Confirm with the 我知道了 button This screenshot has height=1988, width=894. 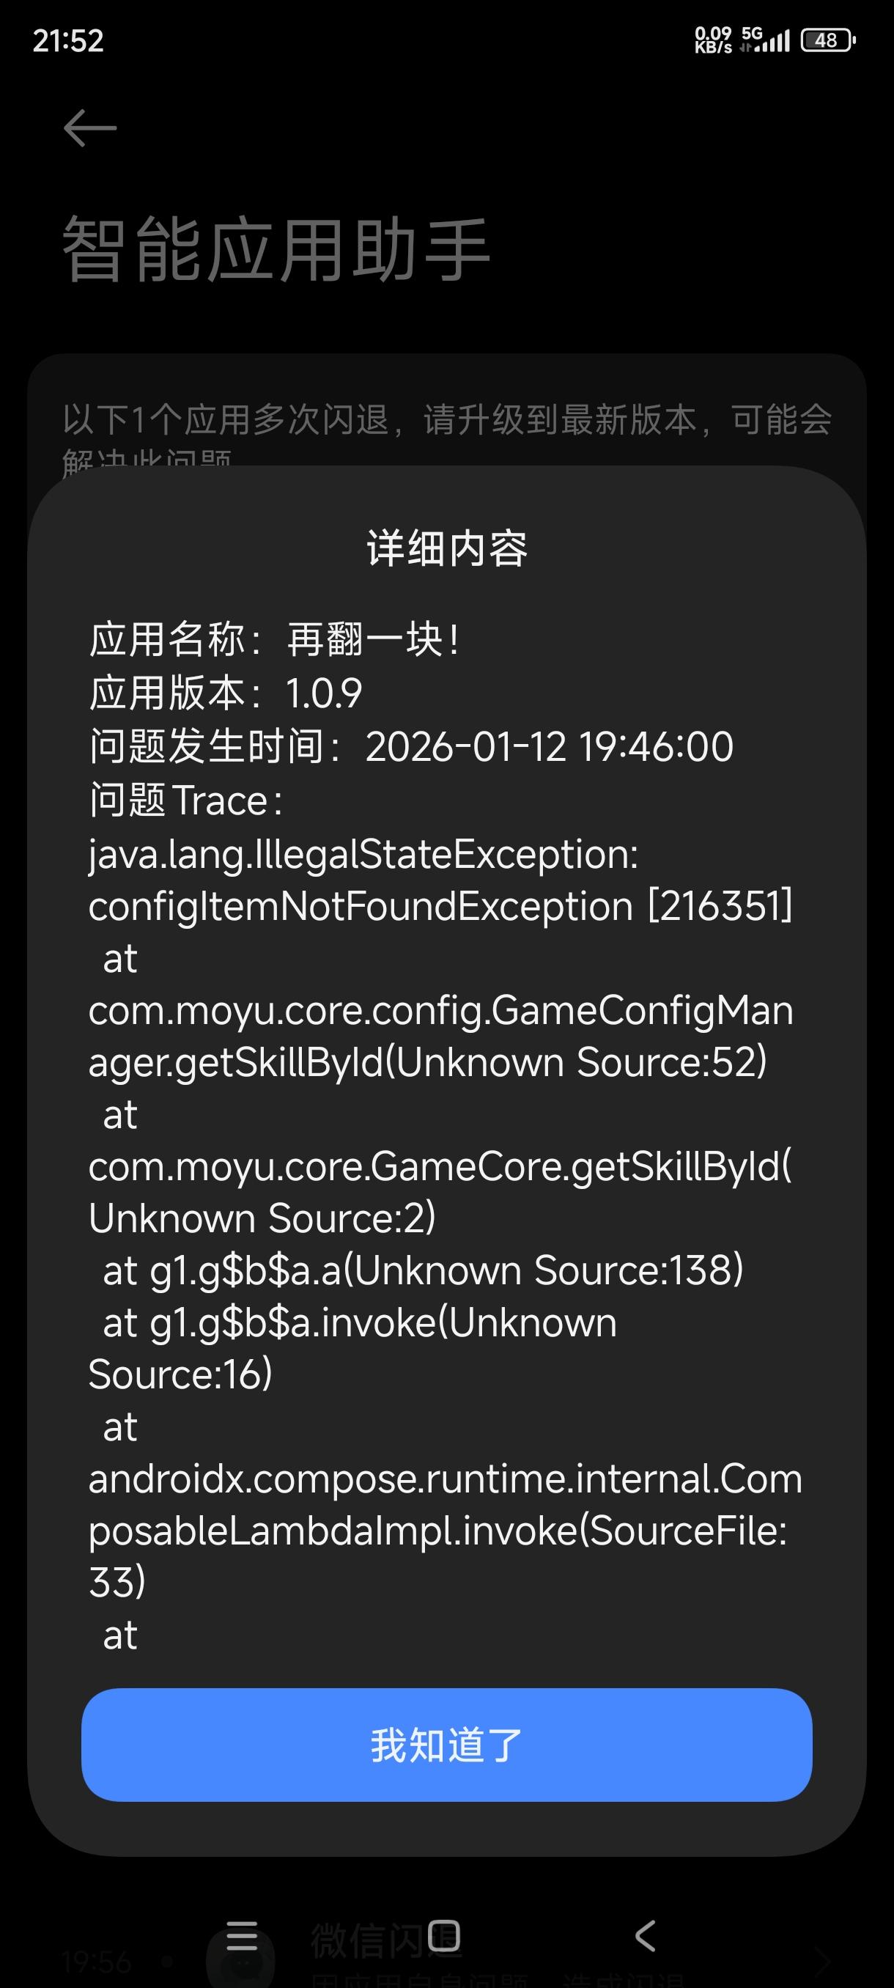pyautogui.click(x=446, y=1745)
